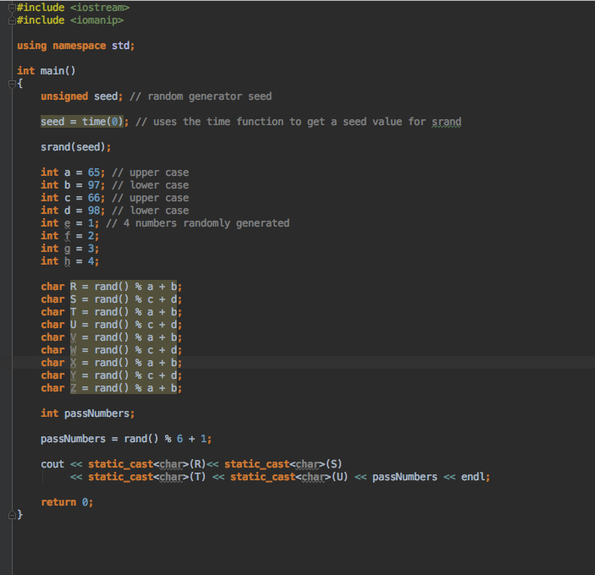Click 'static_cast<char>(T)' expression
Viewport: 595px width, 575px height.
tap(147, 477)
